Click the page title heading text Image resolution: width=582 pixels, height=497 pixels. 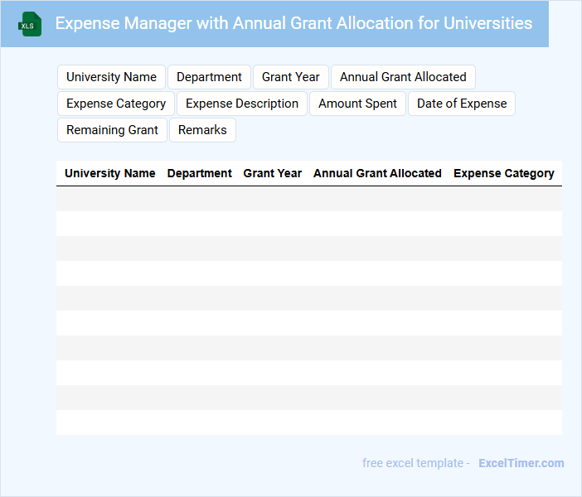[x=293, y=23]
